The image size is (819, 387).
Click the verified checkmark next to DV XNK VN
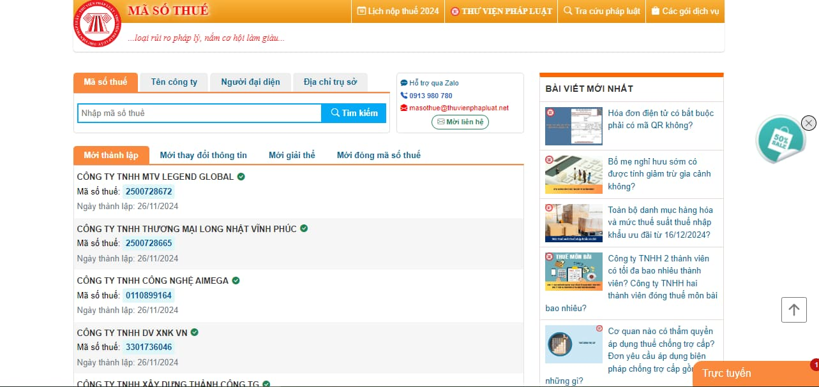[x=195, y=332]
